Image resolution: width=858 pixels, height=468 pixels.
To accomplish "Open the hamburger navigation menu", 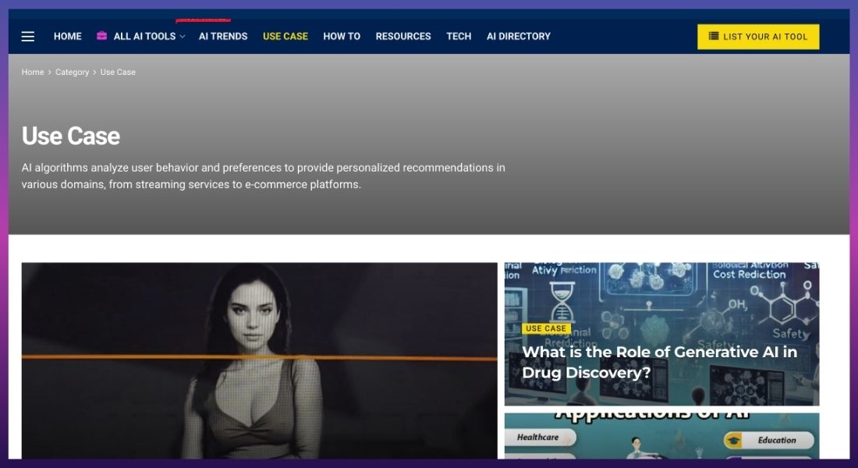I will [x=27, y=36].
